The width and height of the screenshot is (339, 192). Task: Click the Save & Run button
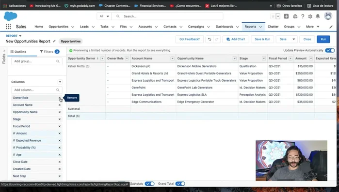262,39
